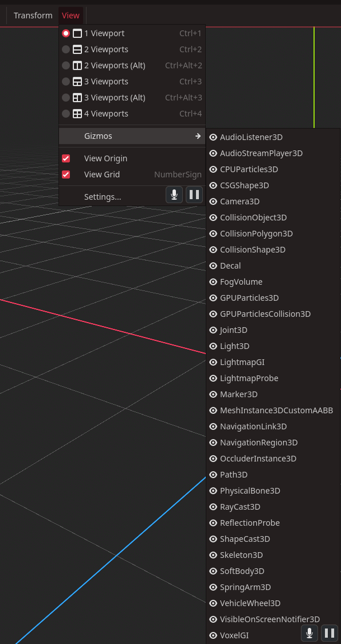Close the View menu via its title
Image resolution: width=341 pixels, height=644 pixels.
[70, 15]
